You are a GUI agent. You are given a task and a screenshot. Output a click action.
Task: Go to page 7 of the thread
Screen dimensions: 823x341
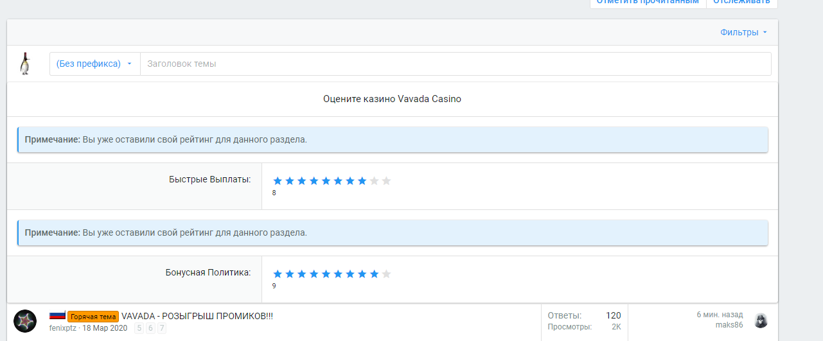click(x=162, y=328)
